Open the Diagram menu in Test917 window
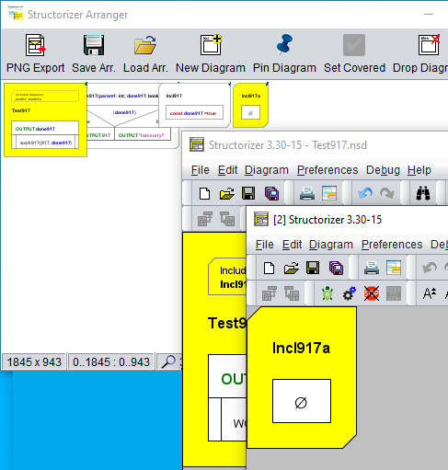448x470 pixels. pyautogui.click(x=267, y=170)
